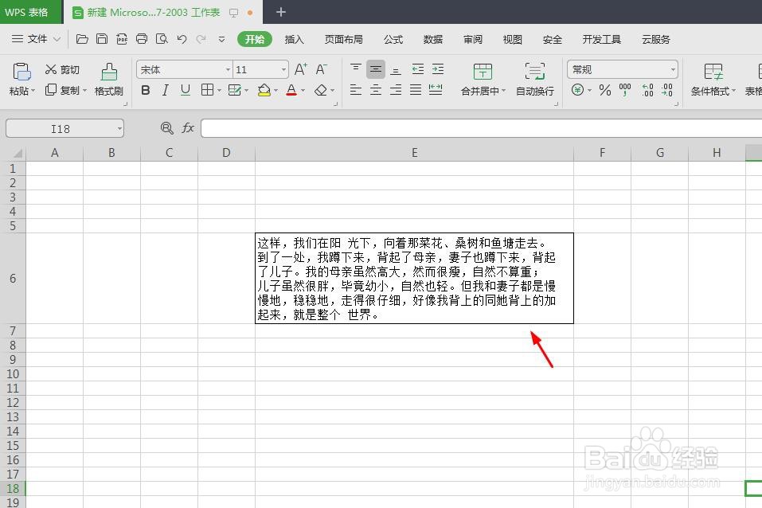762x508 pixels.
Task: Insert function using the fx button
Action: [187, 127]
